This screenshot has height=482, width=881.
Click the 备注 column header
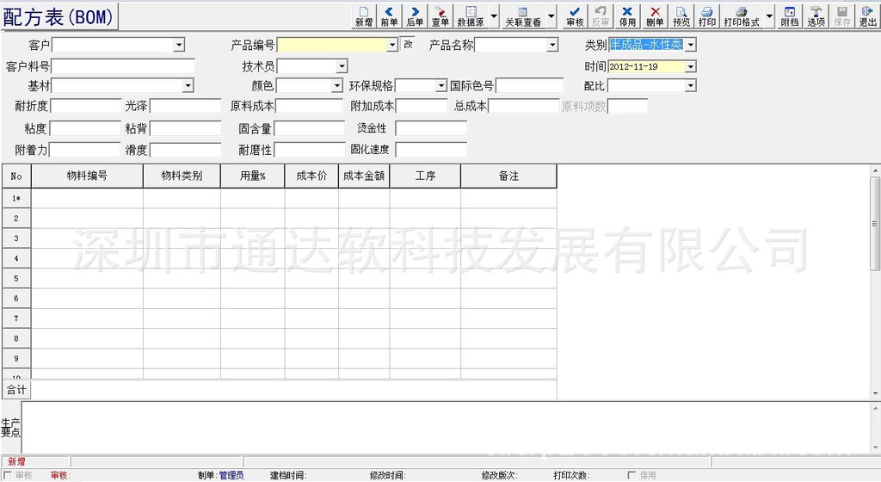[x=509, y=176]
